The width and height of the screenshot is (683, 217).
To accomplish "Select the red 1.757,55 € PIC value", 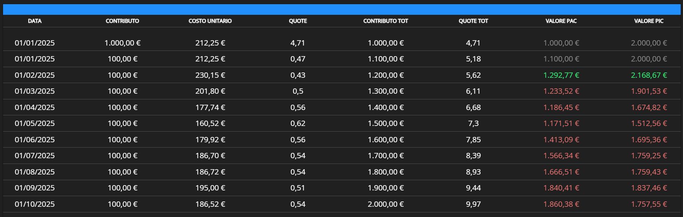I will click(648, 204).
